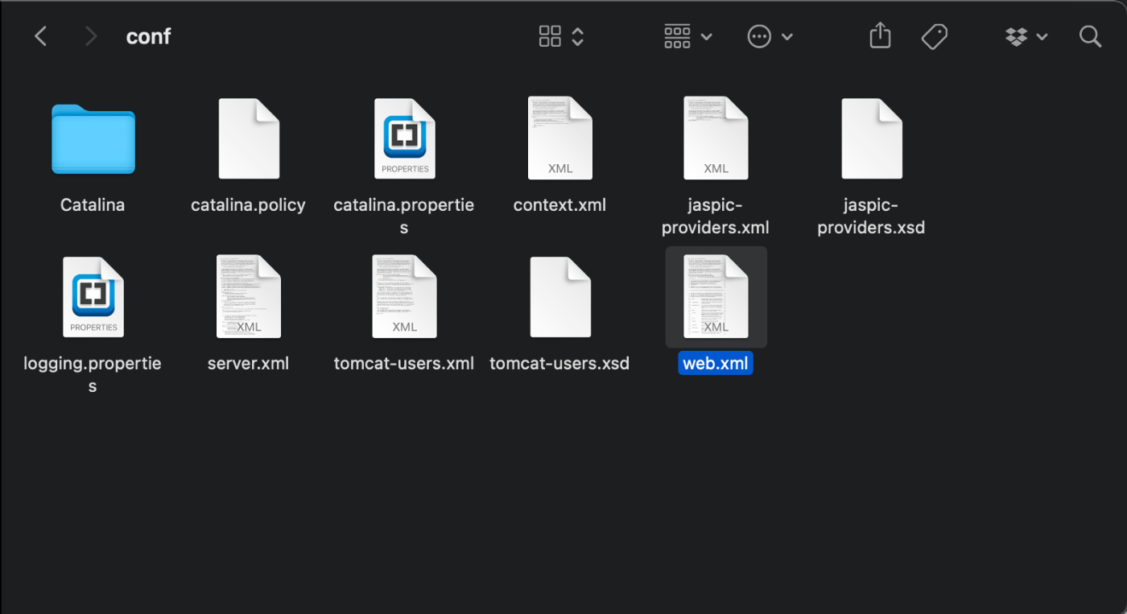
Task: Click the 'Catalina' folder name
Action: click(x=93, y=205)
